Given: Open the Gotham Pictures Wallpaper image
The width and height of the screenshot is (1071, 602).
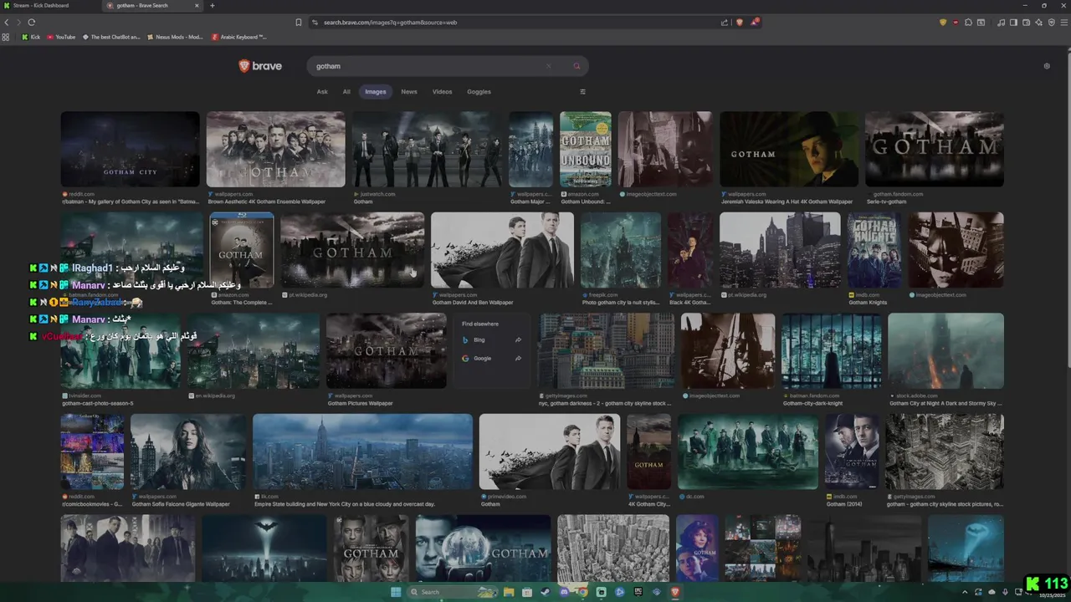Looking at the screenshot, I should point(386,351).
